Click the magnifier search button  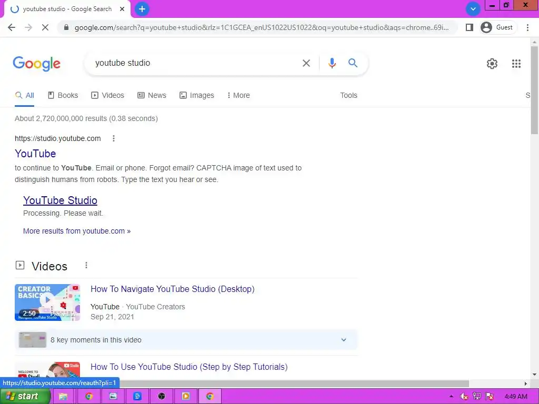click(353, 63)
